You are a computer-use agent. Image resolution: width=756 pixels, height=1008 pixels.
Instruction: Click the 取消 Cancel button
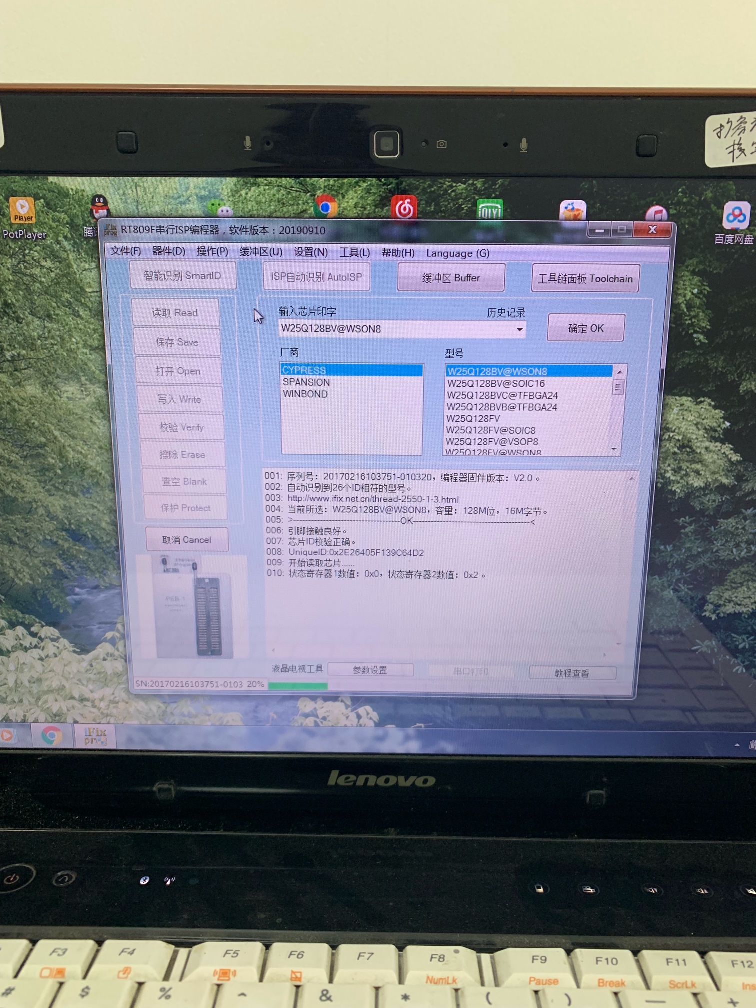pos(187,540)
